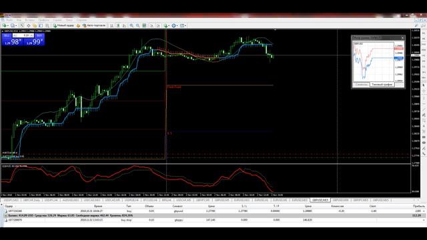Tile chart windows icon

coord(144,25)
